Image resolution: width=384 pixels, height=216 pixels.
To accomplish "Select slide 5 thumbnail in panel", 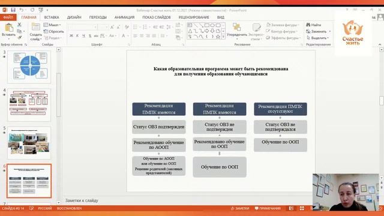I will 29,143.
